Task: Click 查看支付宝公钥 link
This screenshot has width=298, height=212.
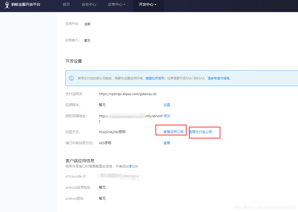Action: (201, 132)
